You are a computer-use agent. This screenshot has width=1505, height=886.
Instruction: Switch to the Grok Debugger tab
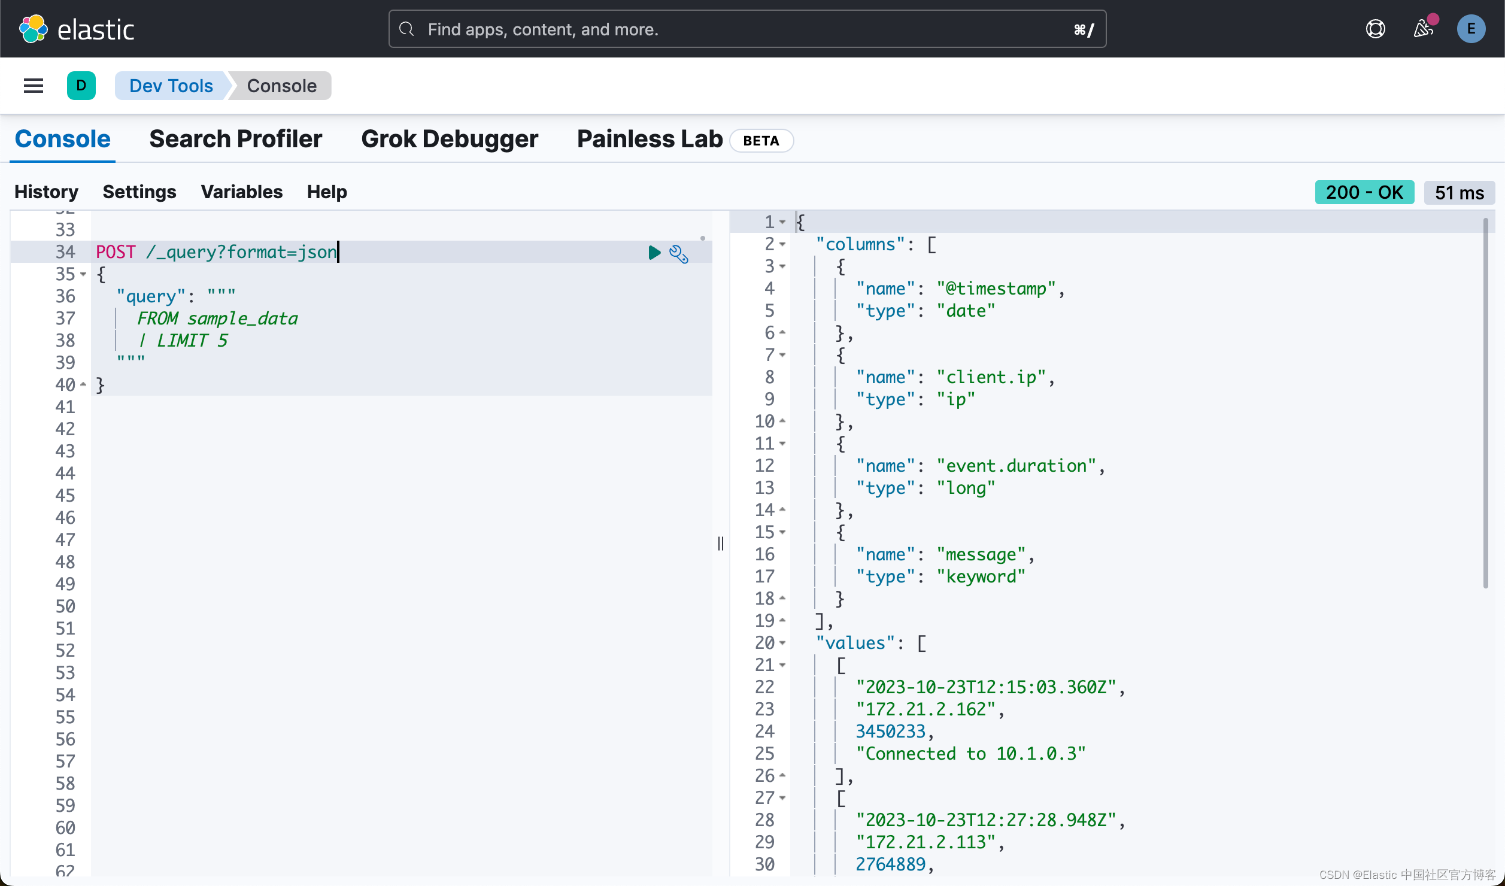click(x=449, y=139)
